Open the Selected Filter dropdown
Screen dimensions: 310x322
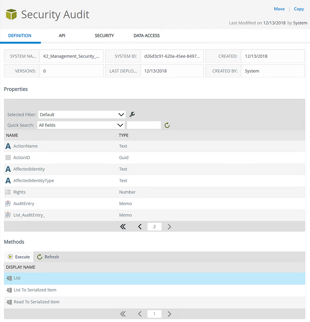(x=82, y=115)
